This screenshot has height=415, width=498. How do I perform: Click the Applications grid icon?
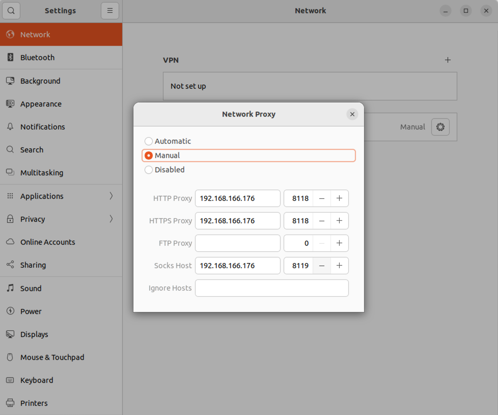(10, 196)
